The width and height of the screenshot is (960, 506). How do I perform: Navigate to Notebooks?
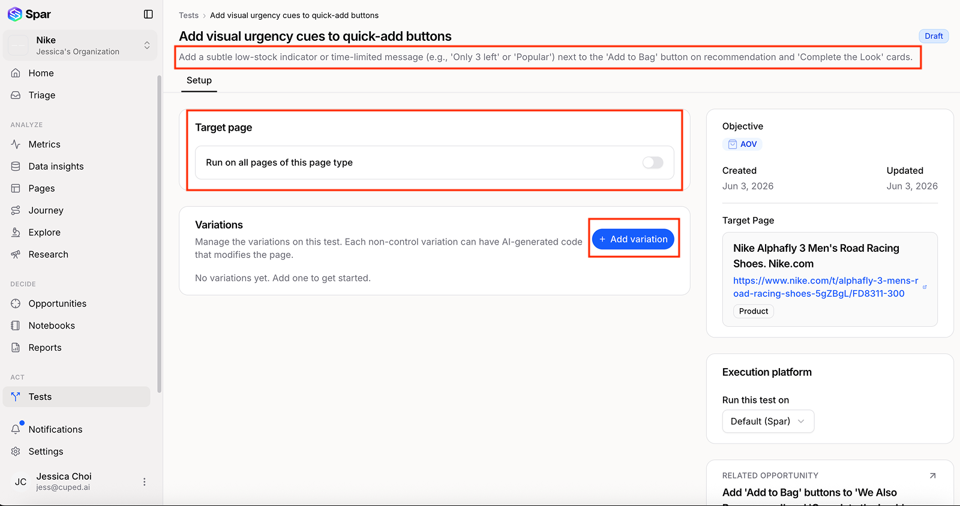point(52,326)
